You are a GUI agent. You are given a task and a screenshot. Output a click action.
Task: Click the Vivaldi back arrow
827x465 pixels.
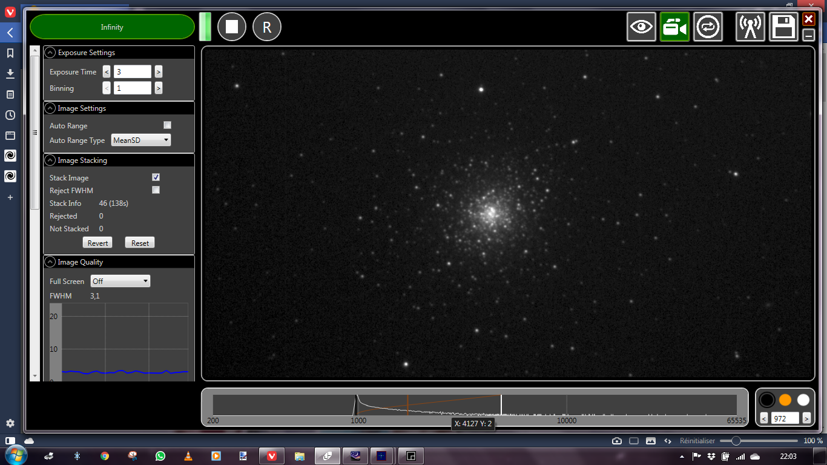click(x=10, y=33)
